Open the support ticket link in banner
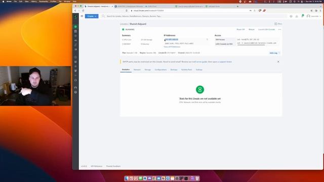This screenshot has width=324, height=182. (x=225, y=62)
